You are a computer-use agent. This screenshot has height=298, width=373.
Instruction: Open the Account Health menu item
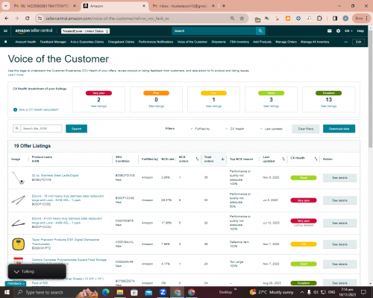[25, 42]
